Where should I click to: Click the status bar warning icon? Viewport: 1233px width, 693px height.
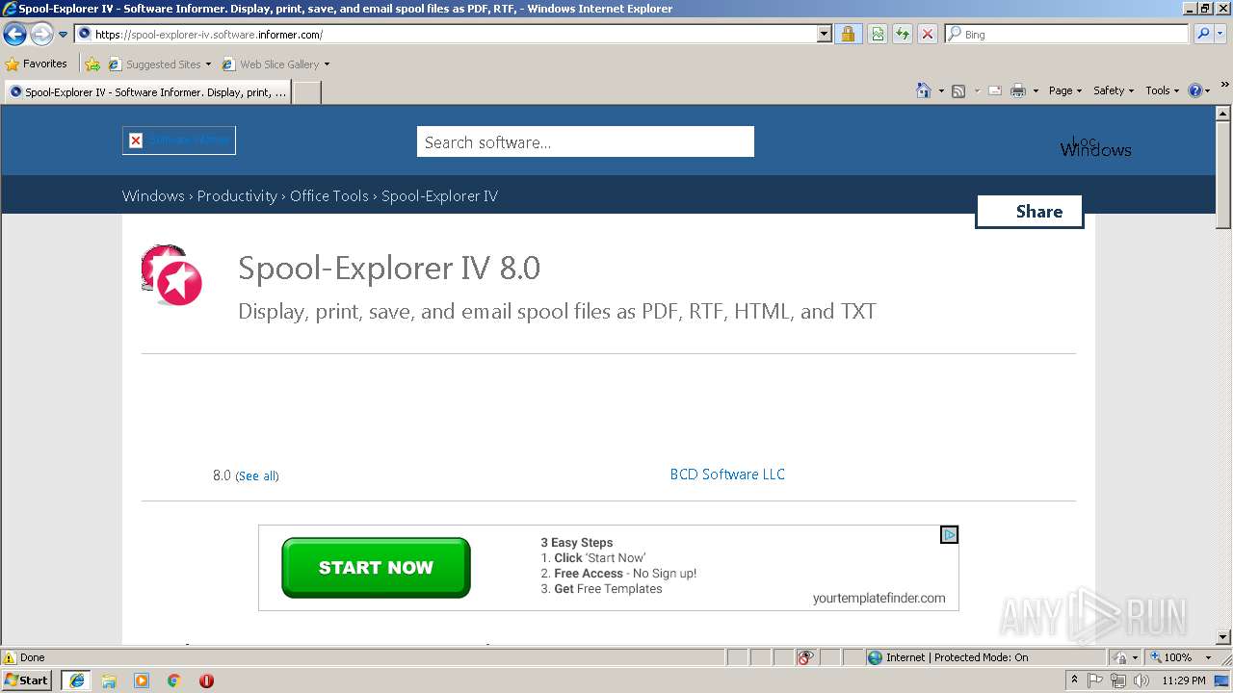pyautogui.click(x=10, y=657)
